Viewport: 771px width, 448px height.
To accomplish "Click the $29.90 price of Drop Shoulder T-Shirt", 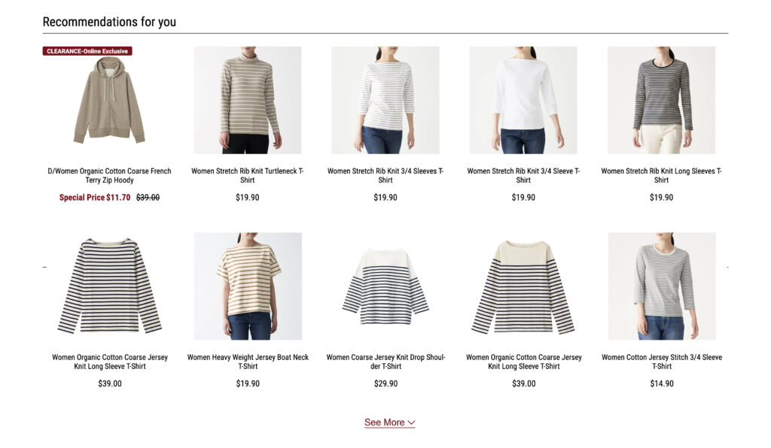I will tap(386, 383).
